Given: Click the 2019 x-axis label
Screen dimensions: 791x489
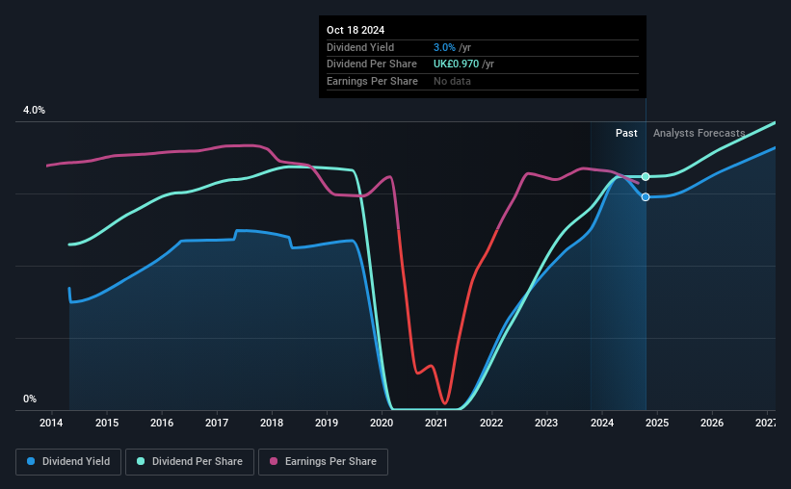Looking at the screenshot, I should click(327, 423).
